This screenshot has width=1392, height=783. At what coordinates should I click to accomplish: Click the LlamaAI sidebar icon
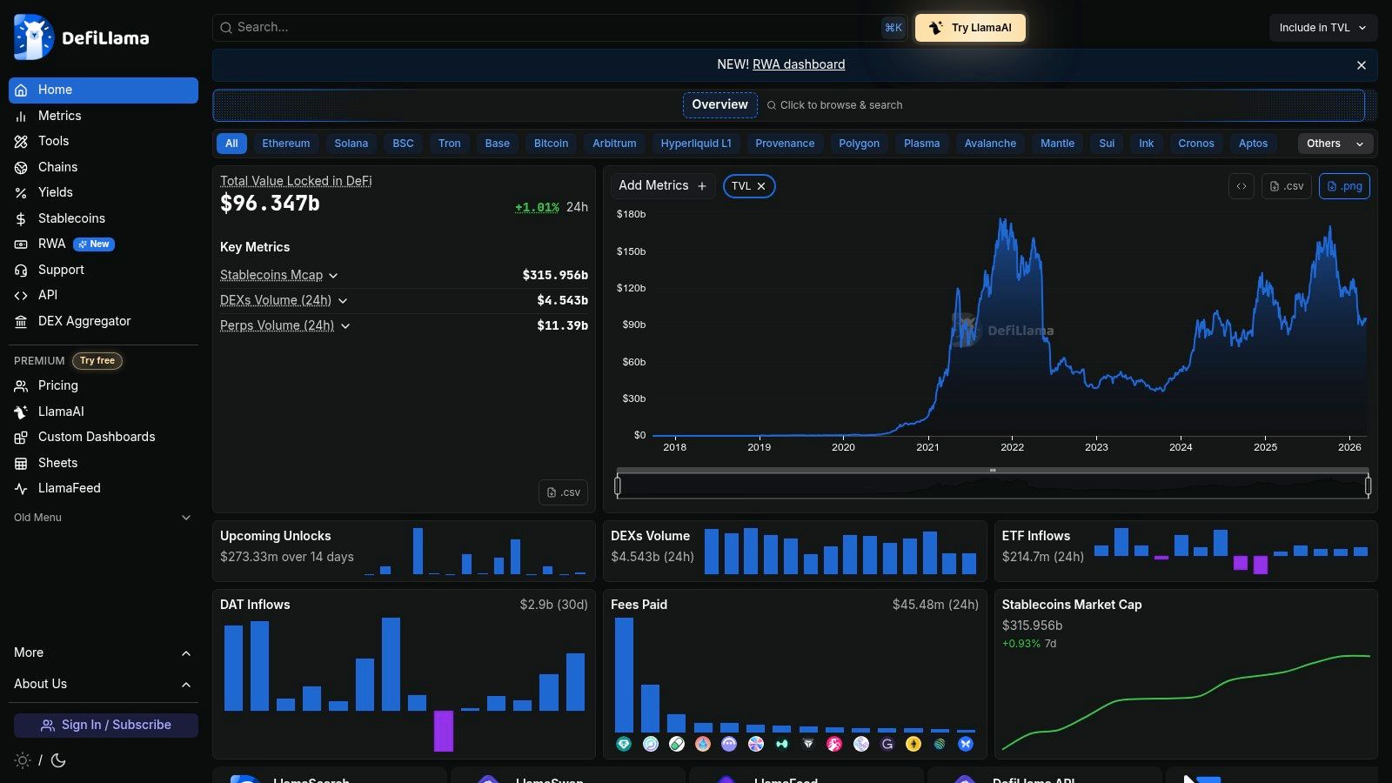click(x=21, y=412)
